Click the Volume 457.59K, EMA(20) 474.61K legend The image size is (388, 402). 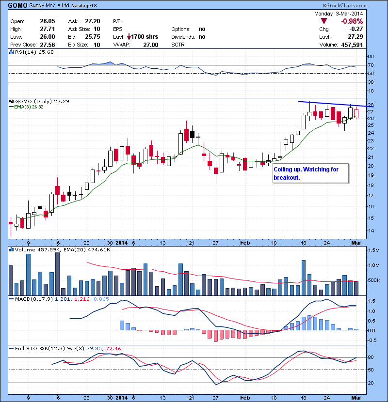coord(63,249)
